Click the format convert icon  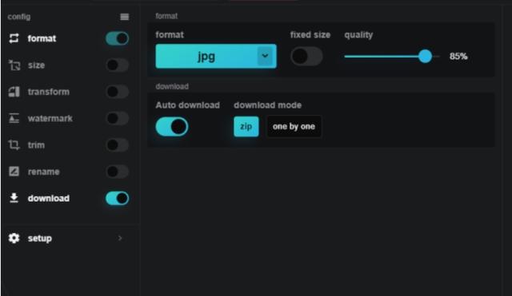click(14, 38)
